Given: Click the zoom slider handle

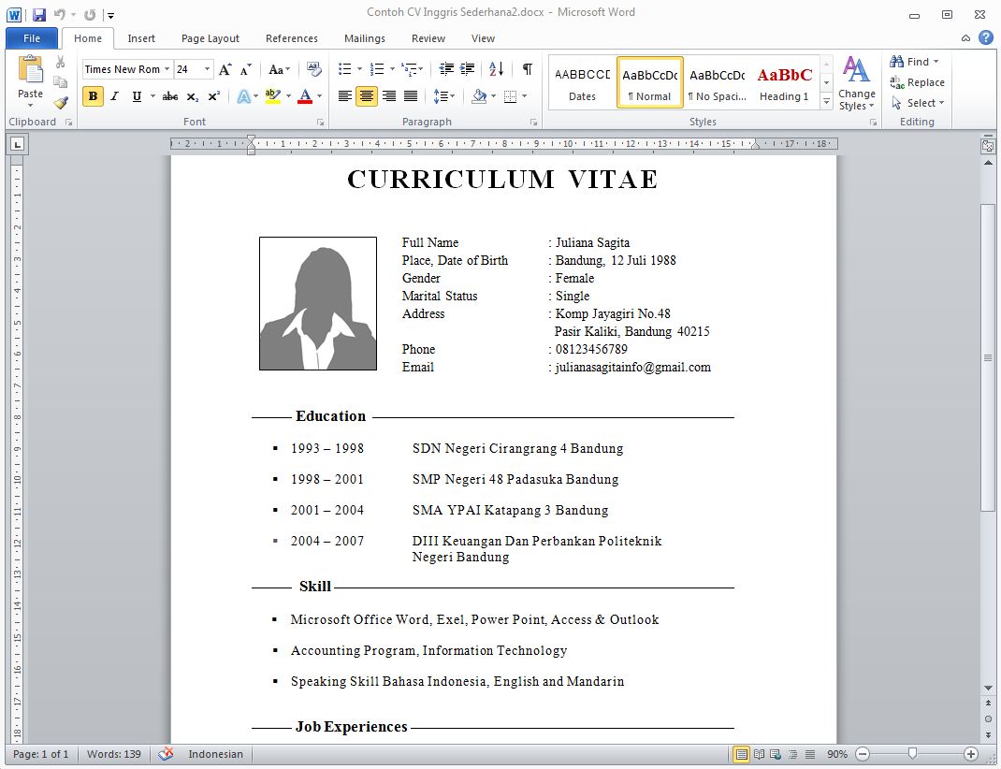Looking at the screenshot, I should point(912,754).
